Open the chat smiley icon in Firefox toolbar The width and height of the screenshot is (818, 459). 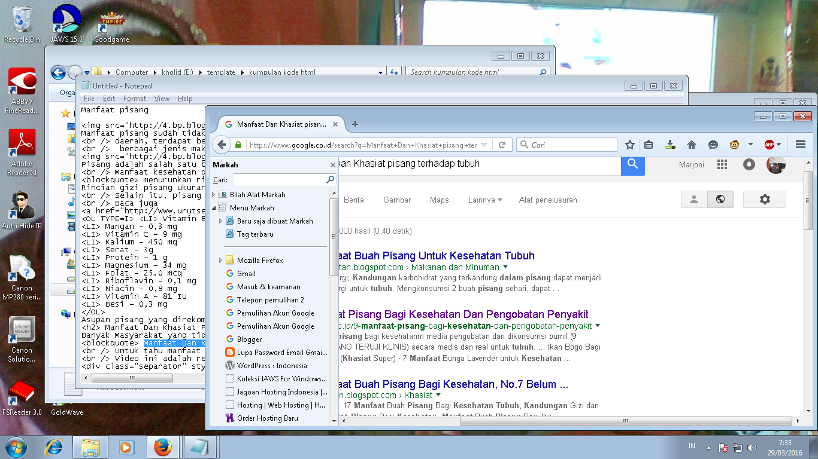pyautogui.click(x=713, y=145)
